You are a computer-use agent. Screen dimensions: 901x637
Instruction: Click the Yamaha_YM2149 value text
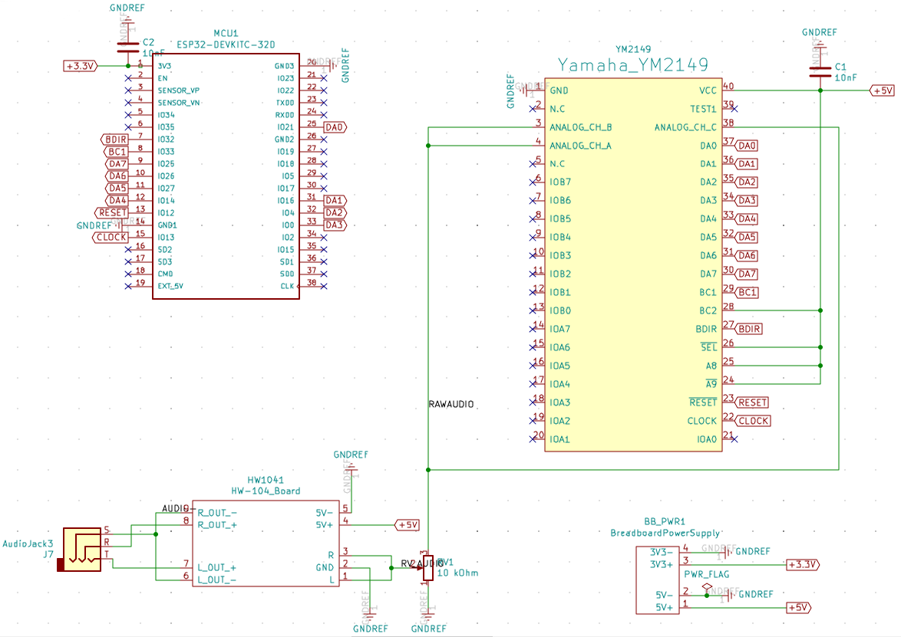(632, 65)
